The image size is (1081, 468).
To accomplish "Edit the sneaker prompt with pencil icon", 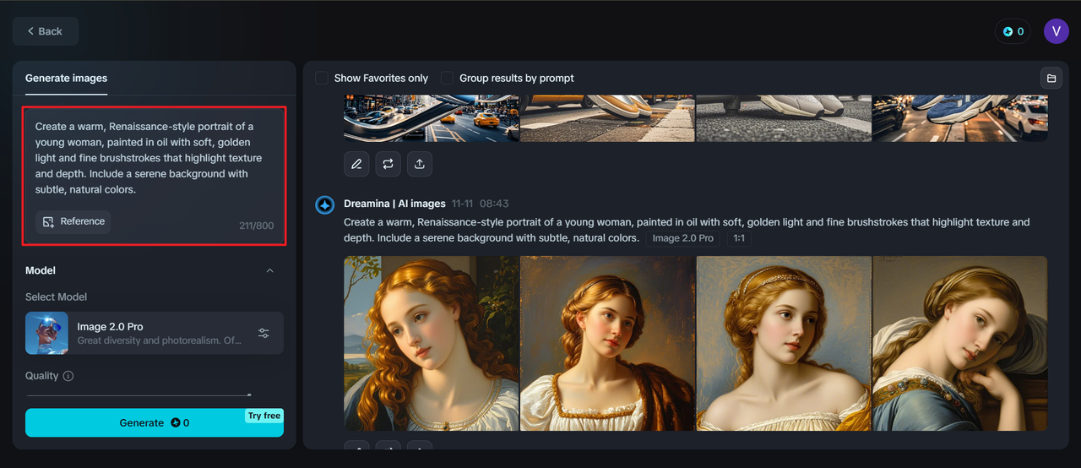I will click(x=356, y=164).
